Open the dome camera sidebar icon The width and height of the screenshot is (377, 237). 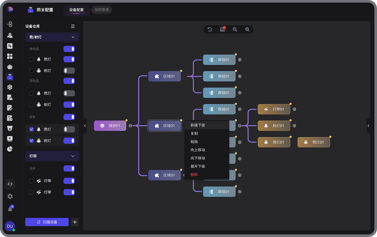pyautogui.click(x=10, y=128)
